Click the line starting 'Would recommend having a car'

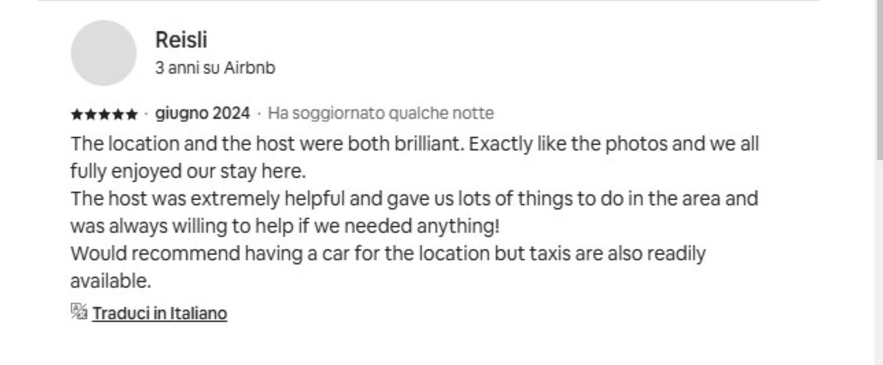tap(388, 254)
